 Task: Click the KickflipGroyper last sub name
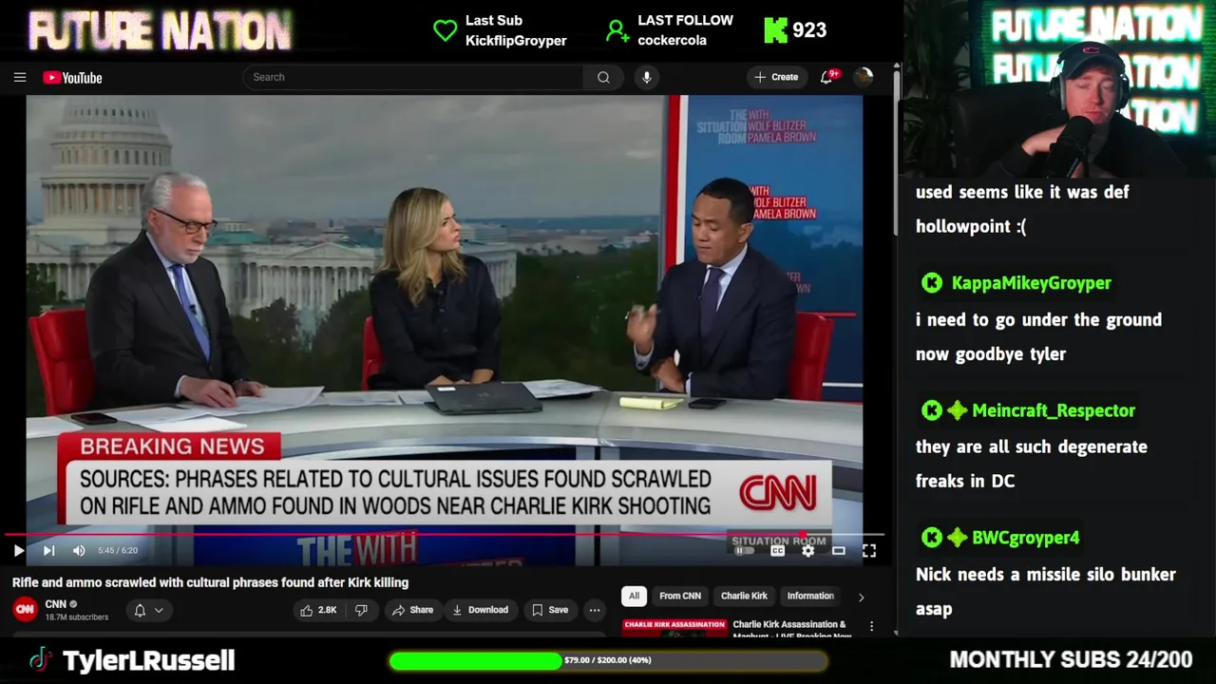point(516,41)
